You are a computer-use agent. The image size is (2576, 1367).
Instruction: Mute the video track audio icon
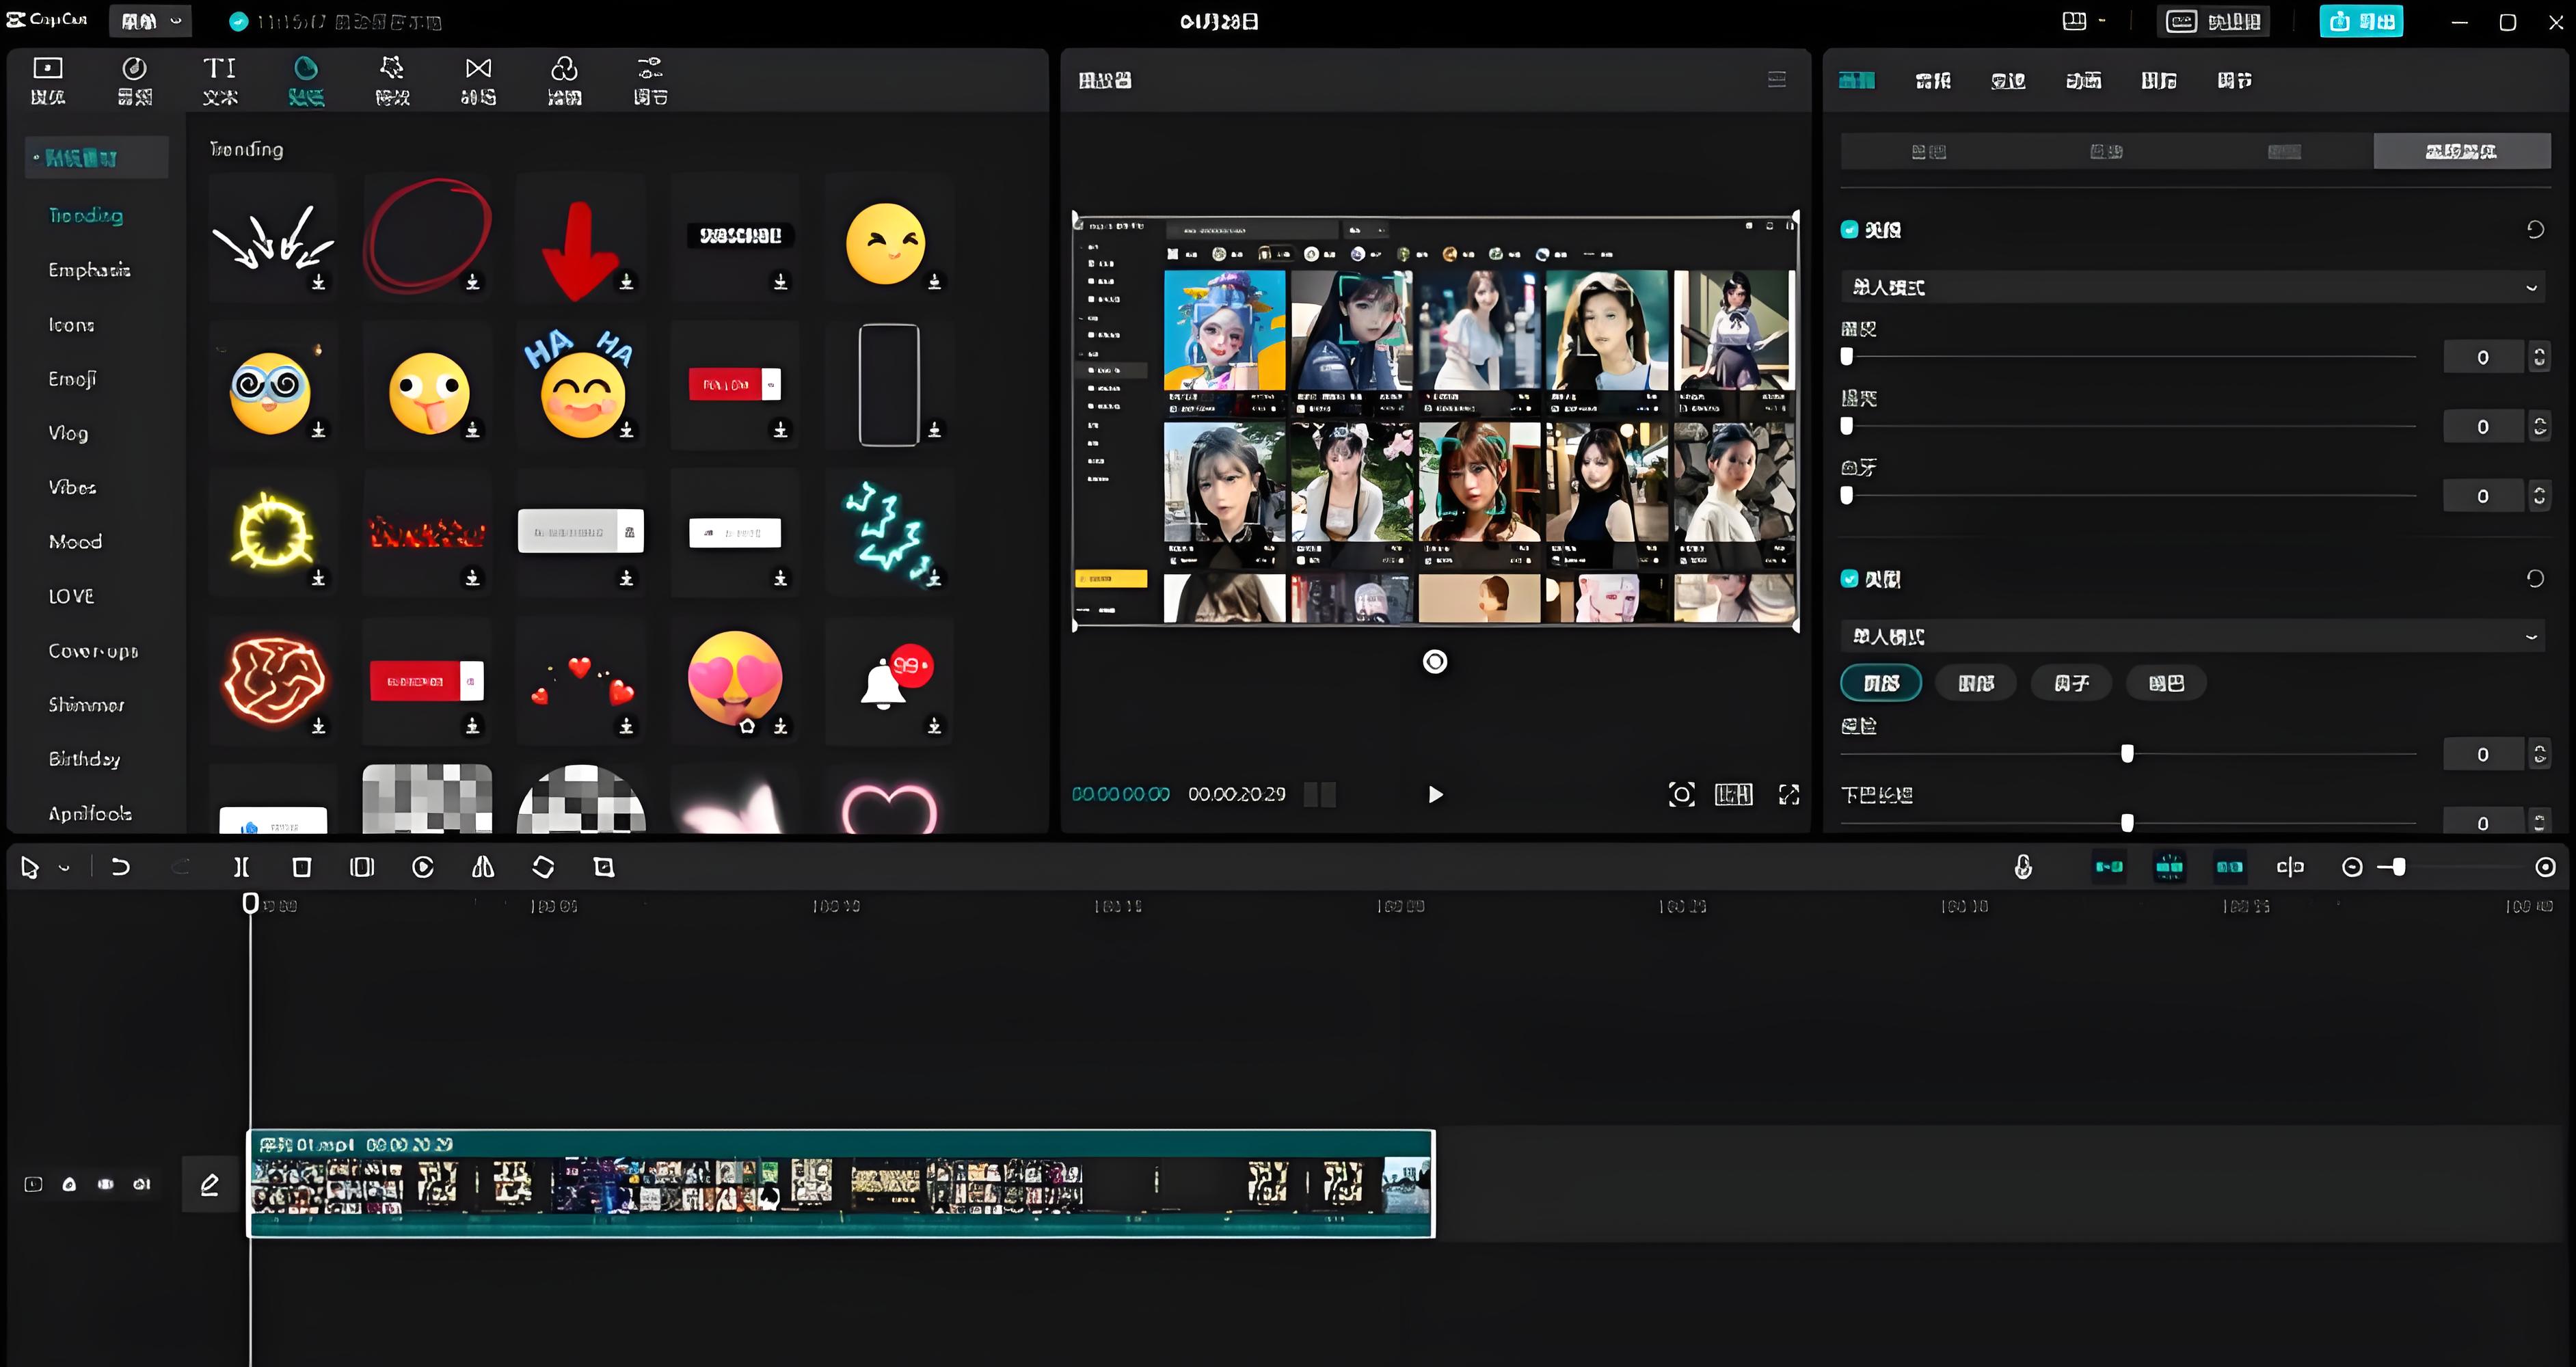[x=142, y=1184]
